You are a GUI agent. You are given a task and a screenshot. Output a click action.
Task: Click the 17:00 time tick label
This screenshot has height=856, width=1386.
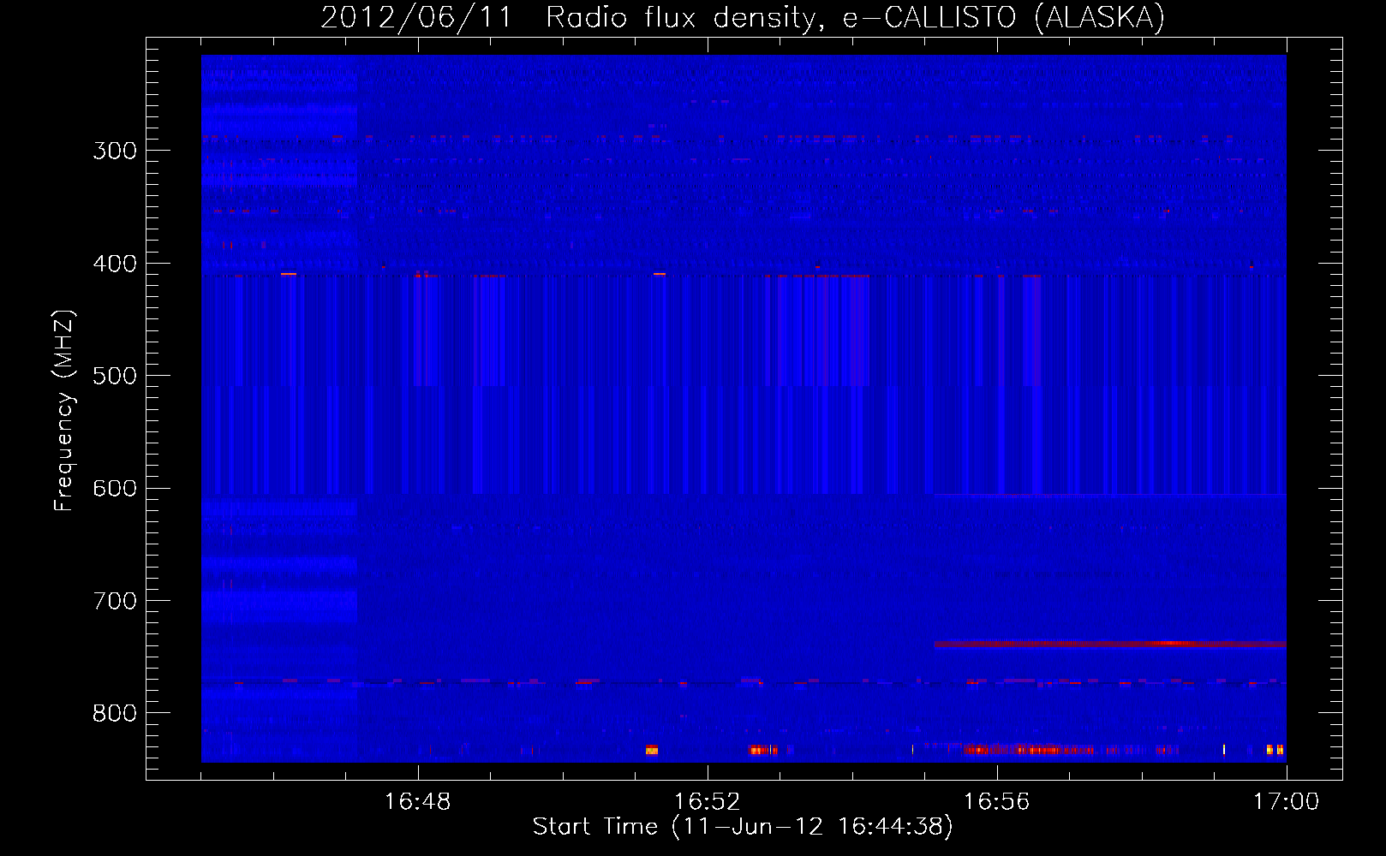(1287, 802)
